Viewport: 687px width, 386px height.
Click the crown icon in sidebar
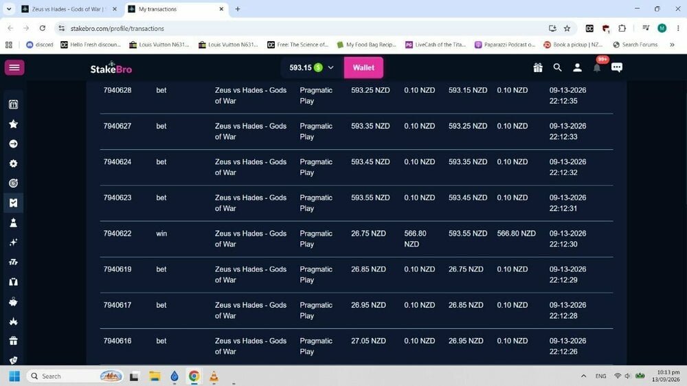[x=14, y=321]
